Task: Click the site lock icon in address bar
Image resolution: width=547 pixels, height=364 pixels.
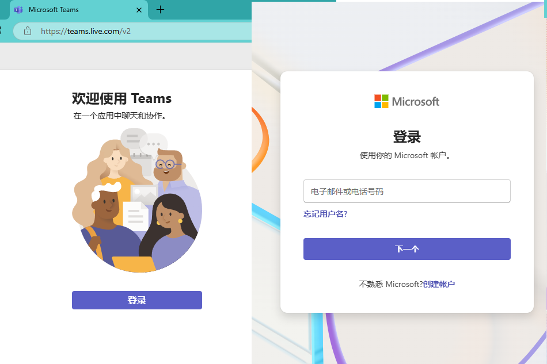Action: [28, 31]
